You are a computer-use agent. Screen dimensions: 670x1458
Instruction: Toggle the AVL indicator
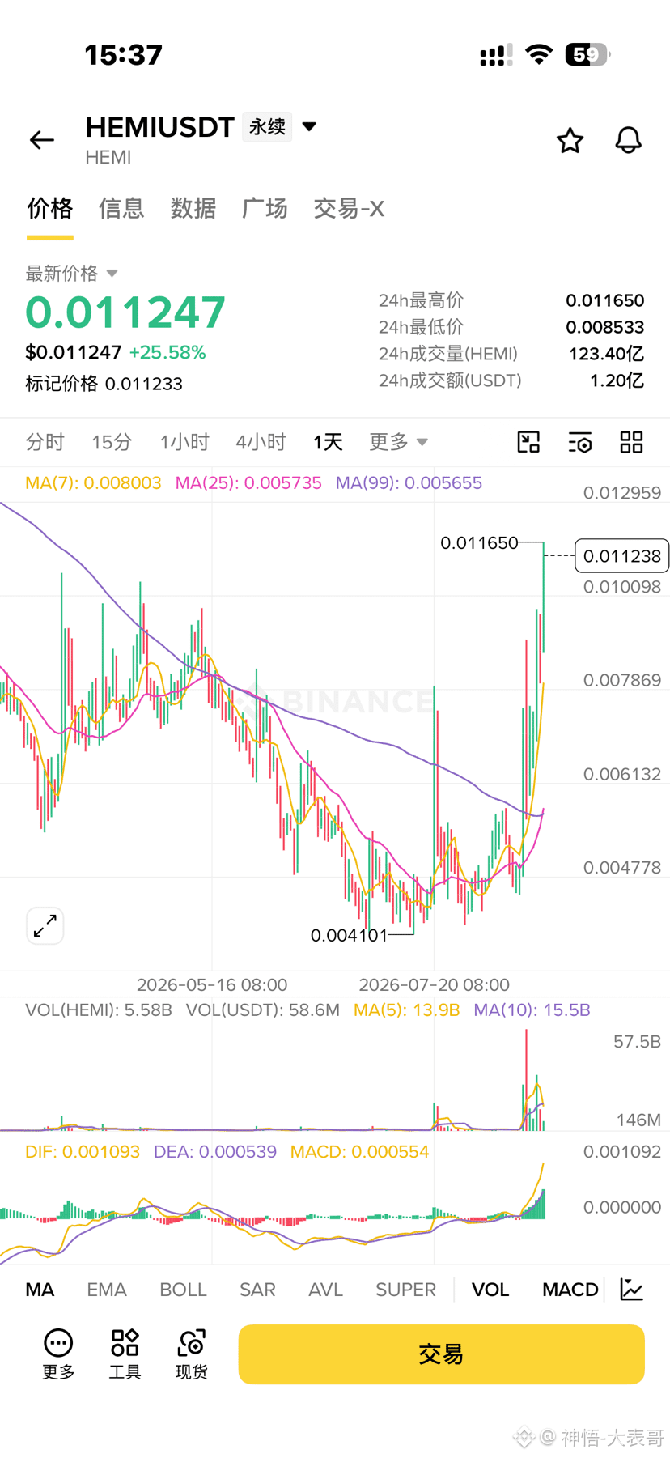pyautogui.click(x=325, y=1290)
